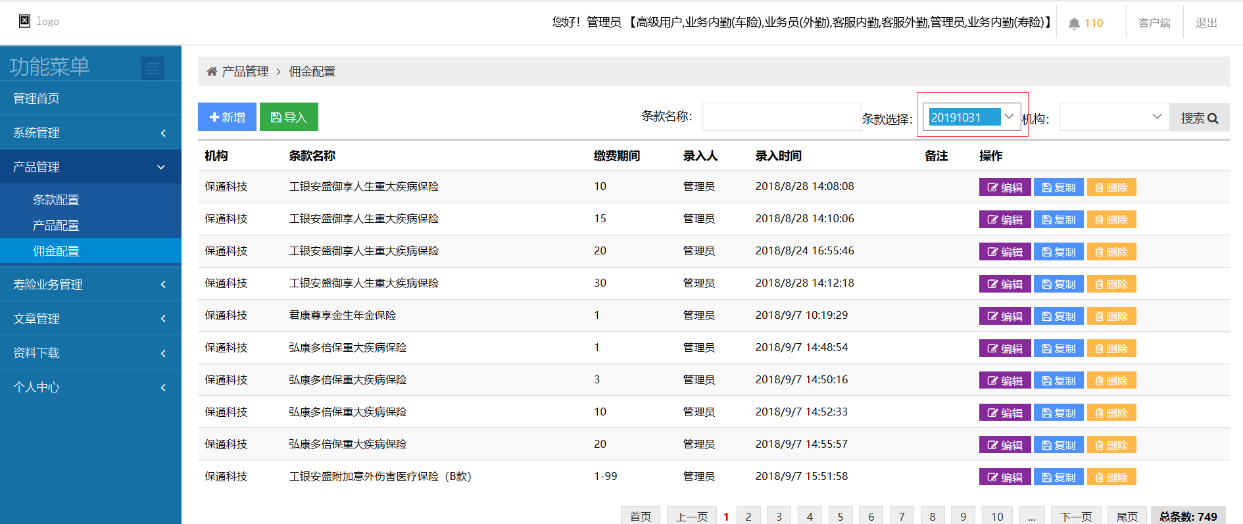
Task: Expand 寿险业务管理 menu section
Action: pyautogui.click(x=91, y=285)
